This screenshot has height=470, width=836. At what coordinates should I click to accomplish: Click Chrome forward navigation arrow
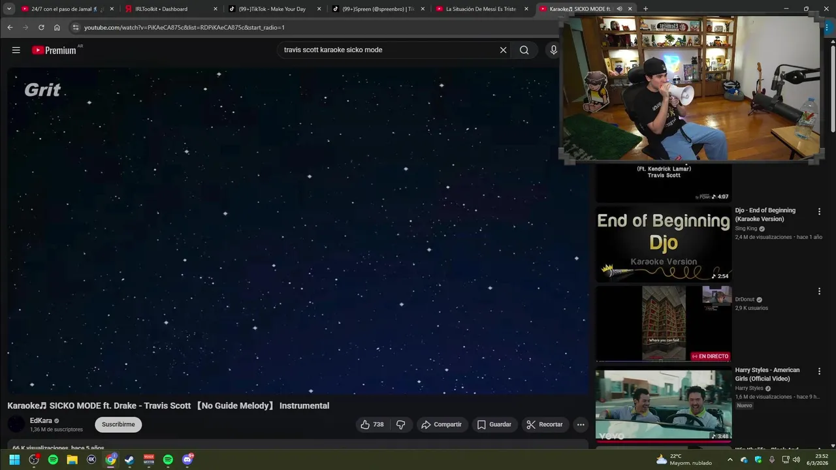point(25,27)
